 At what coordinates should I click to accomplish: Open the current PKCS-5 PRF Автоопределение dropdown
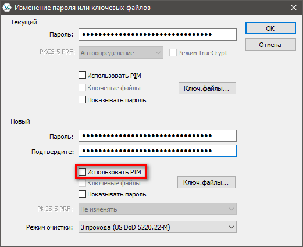click(121, 53)
